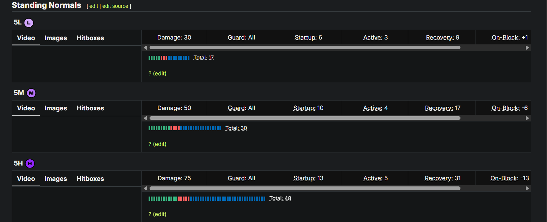Screen dimensions: 547x222
Task: Click horizontal scrollbar thumb in 5H table
Action: [305, 188]
